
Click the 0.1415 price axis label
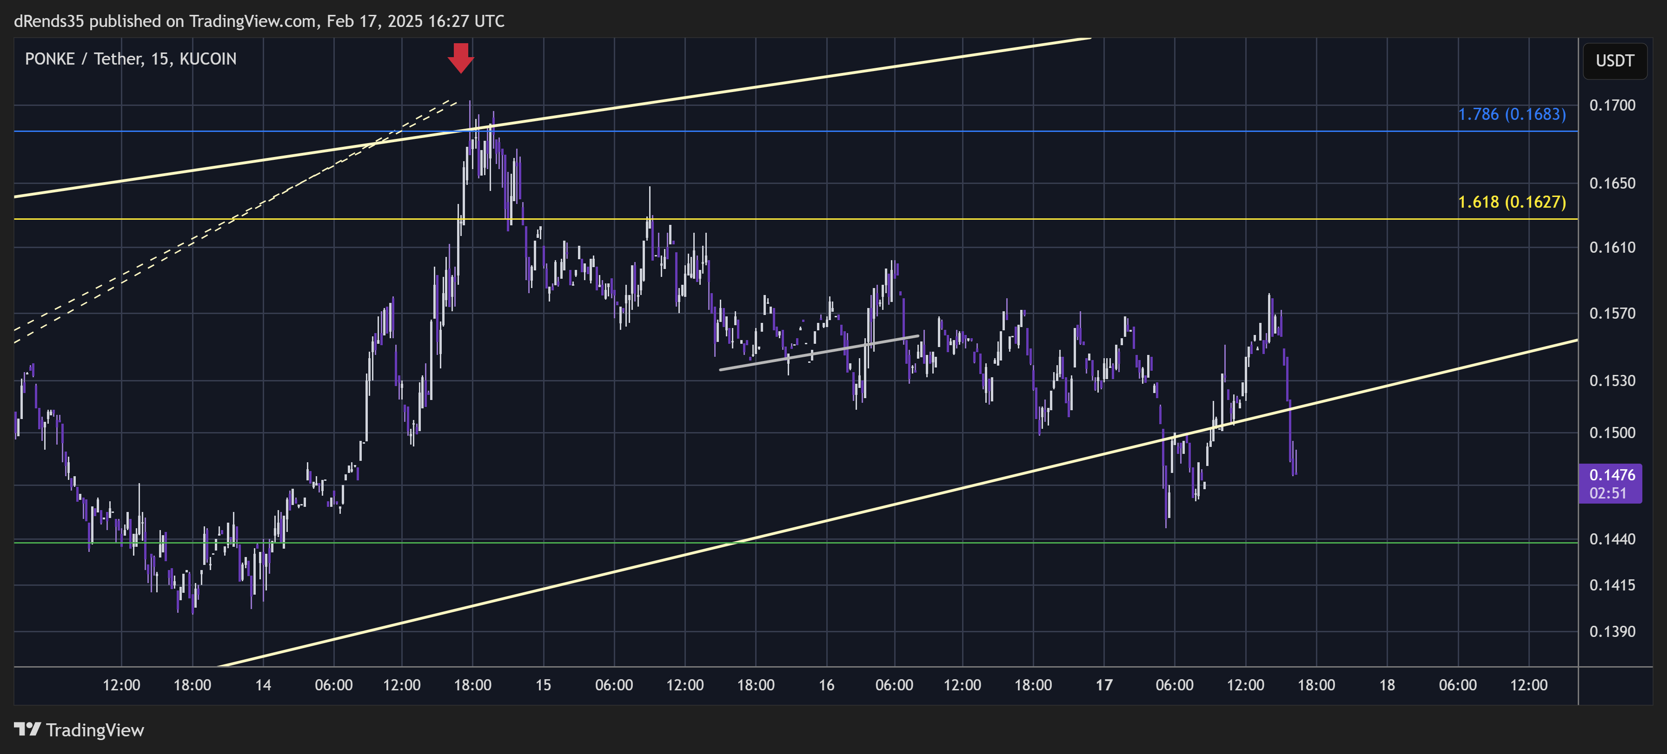[x=1612, y=585]
